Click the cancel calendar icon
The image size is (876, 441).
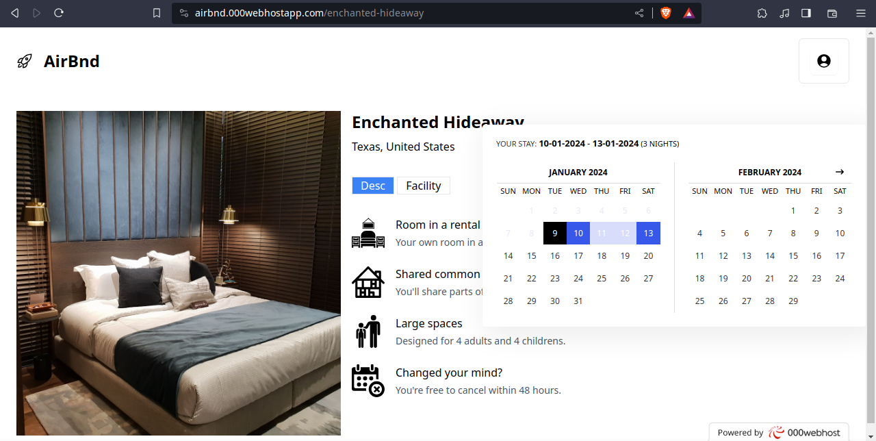(368, 380)
